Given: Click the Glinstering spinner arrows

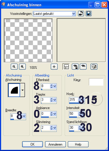Looking at the screenshot, I should [x=51, y=128].
